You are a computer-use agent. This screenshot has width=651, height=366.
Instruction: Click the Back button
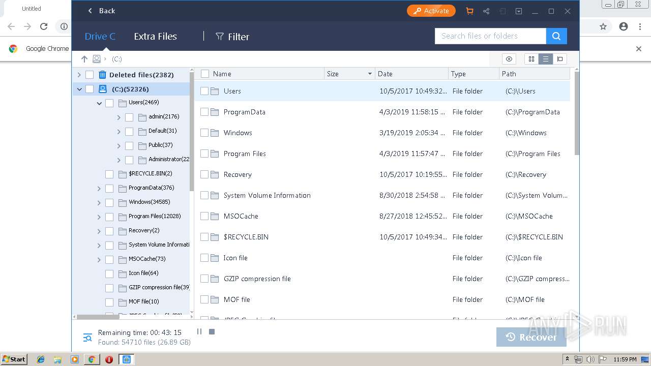pos(101,11)
